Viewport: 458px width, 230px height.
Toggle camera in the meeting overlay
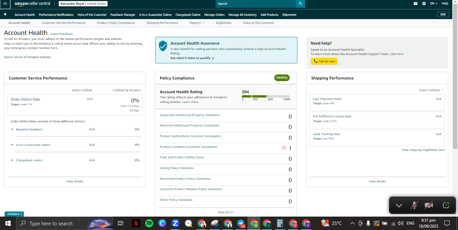(x=429, y=206)
